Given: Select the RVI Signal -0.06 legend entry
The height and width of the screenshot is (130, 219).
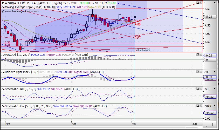Looking at the screenshot, I should (79, 72).
